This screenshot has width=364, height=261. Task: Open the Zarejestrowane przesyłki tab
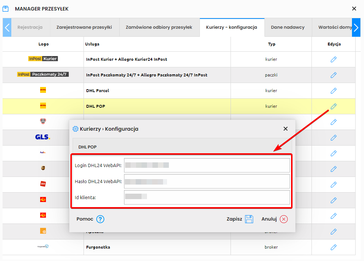[x=84, y=27]
